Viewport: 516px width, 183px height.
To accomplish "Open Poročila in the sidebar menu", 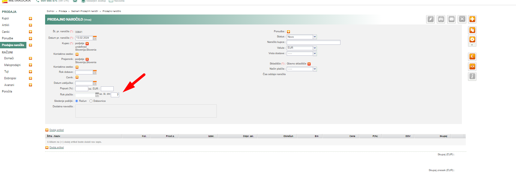I will pos(7,91).
